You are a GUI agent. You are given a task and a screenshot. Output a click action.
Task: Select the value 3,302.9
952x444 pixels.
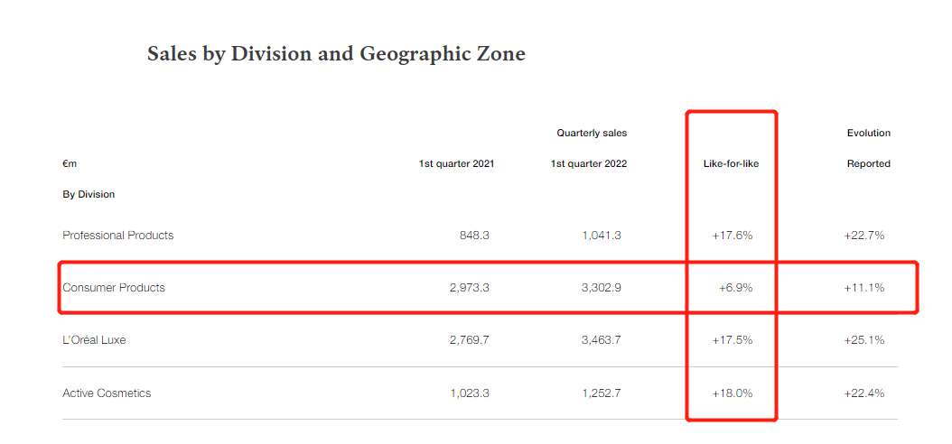(x=601, y=288)
